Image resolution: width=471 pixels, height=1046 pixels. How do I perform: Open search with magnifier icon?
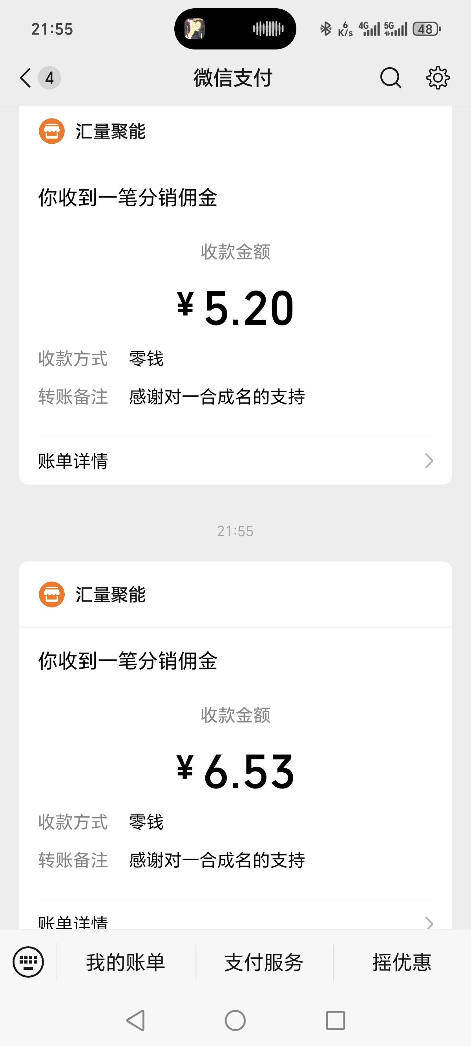[x=390, y=78]
